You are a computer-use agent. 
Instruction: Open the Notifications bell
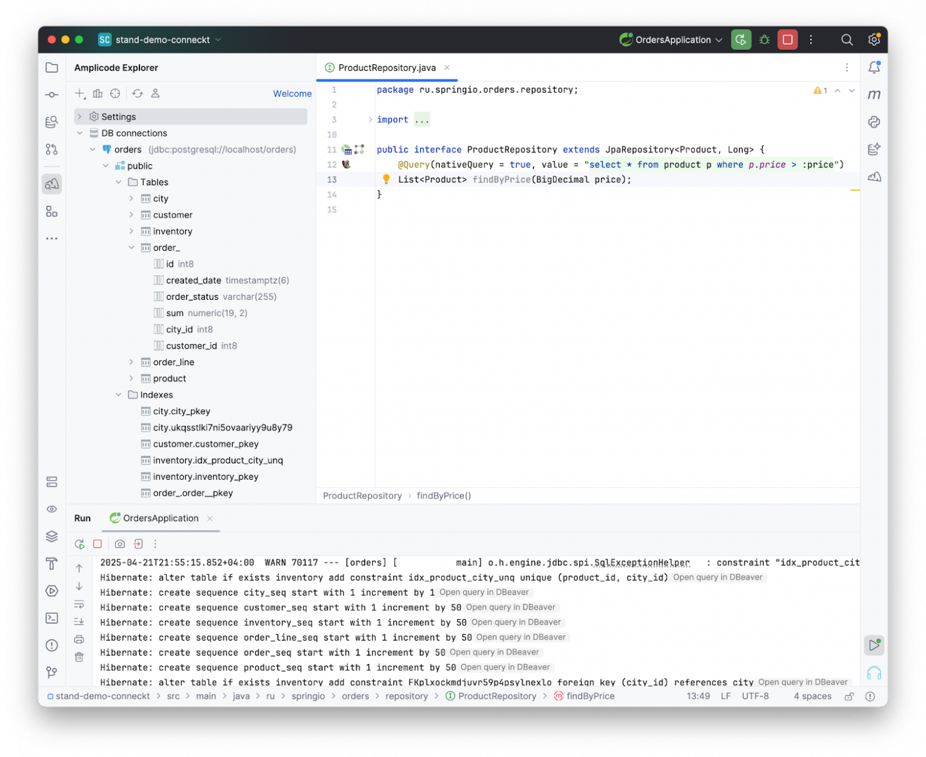click(874, 68)
